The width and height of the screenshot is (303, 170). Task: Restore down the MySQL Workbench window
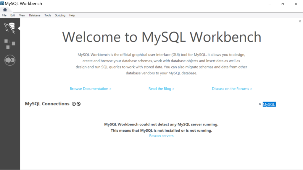click(283, 4)
